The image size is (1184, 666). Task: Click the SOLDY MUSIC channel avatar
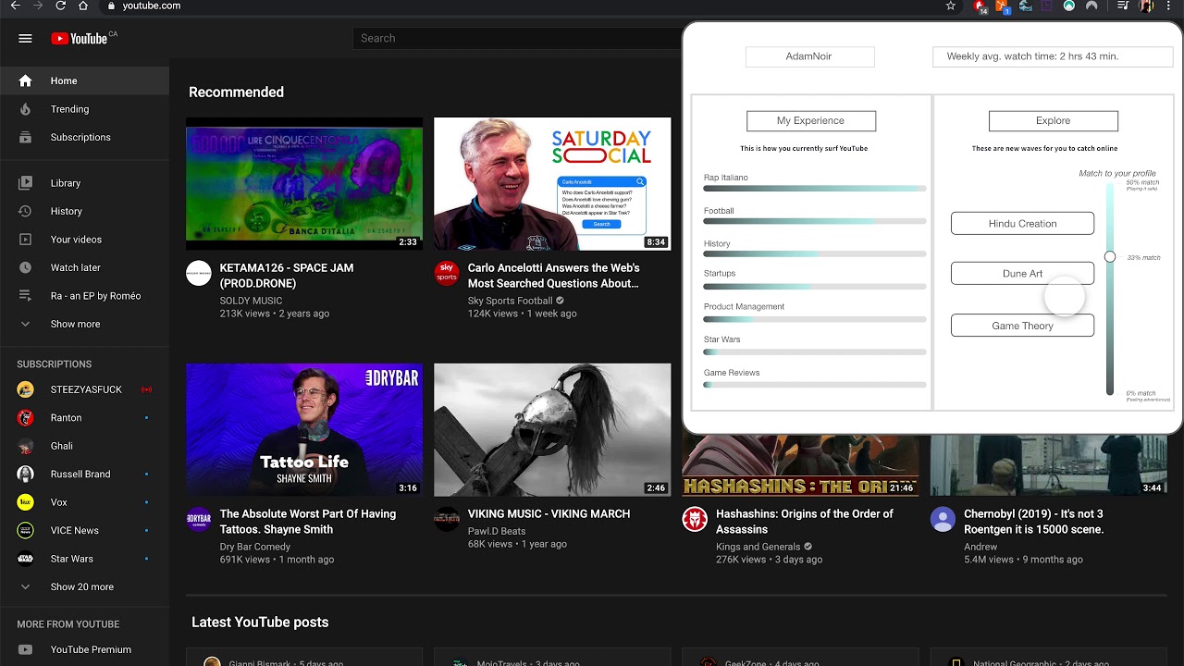pyautogui.click(x=199, y=273)
